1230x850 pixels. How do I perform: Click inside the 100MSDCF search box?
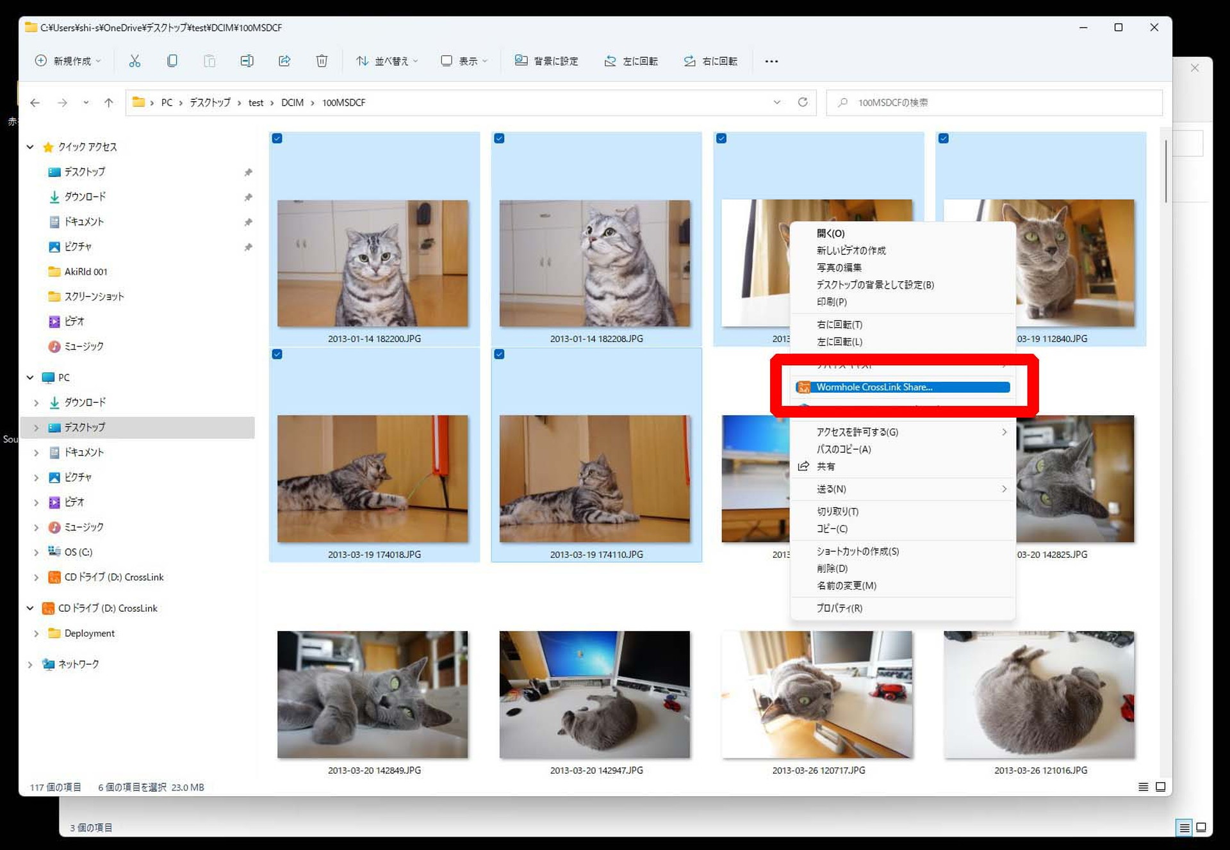993,102
